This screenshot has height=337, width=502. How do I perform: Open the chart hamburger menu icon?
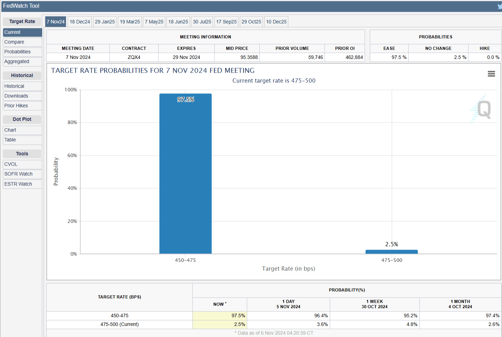(491, 74)
